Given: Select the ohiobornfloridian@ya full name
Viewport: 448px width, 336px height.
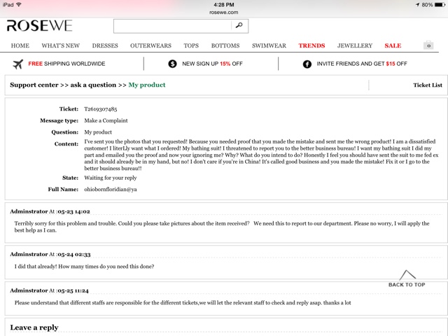Looking at the screenshot, I should coord(111,190).
